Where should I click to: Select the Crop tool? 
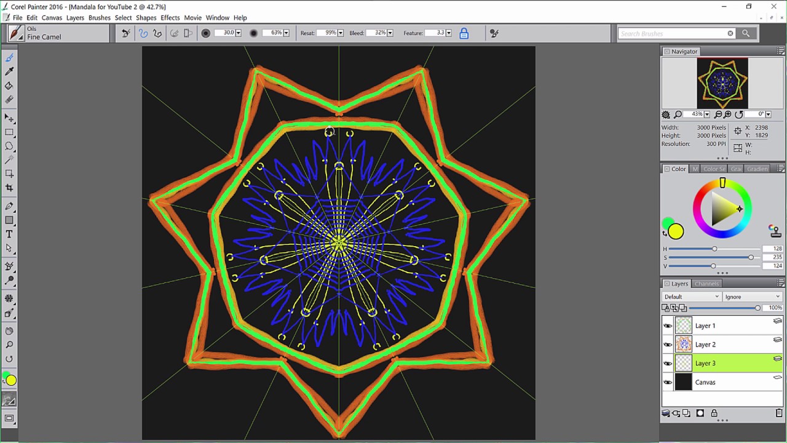point(9,188)
